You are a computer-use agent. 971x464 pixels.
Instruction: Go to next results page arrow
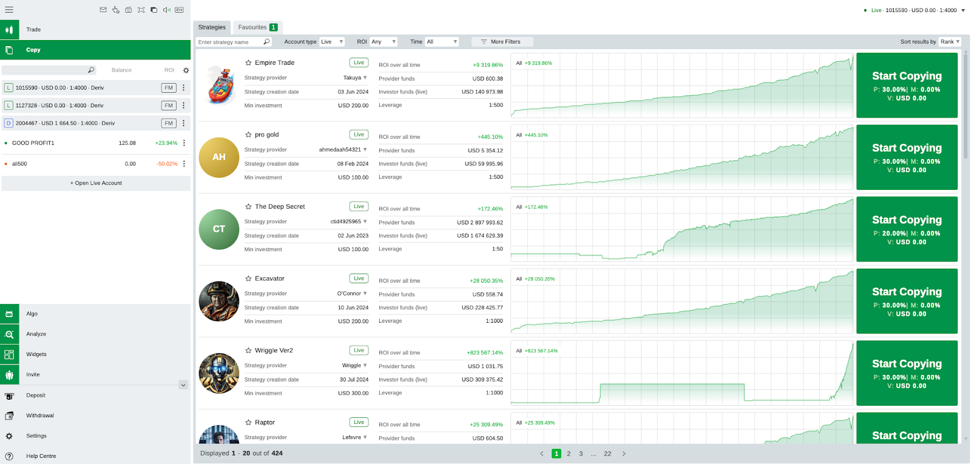pos(624,454)
